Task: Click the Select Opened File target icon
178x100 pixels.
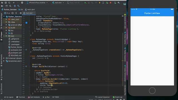Action: coord(13,13)
